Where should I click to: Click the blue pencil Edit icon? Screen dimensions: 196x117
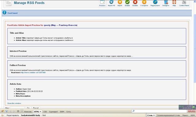pyautogui.click(x=155, y=2)
